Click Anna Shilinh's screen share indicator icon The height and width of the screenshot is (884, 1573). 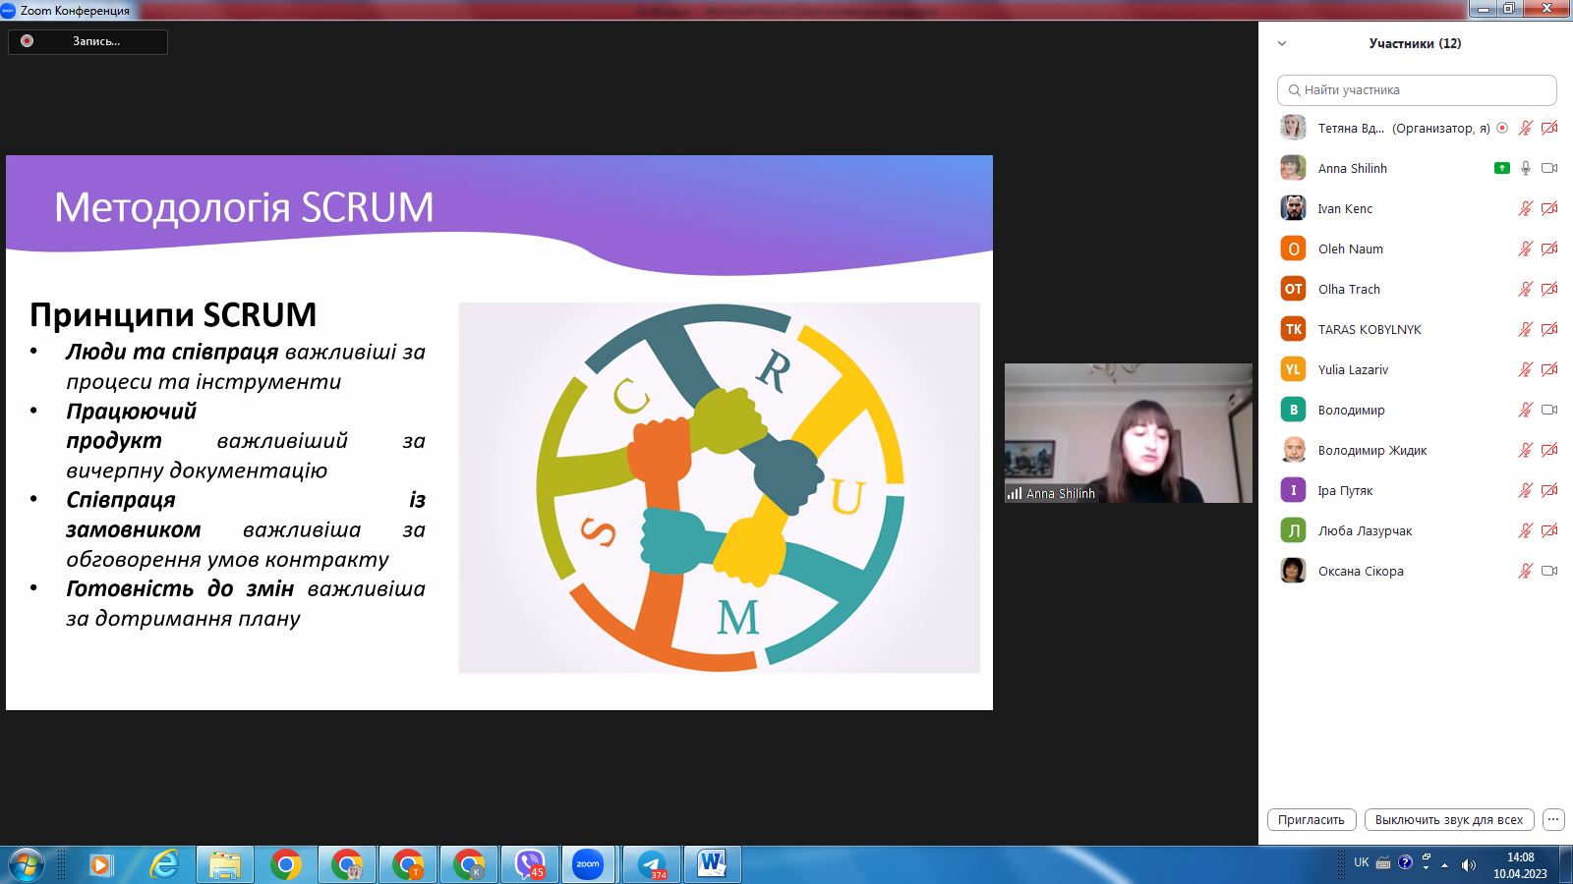(1501, 168)
